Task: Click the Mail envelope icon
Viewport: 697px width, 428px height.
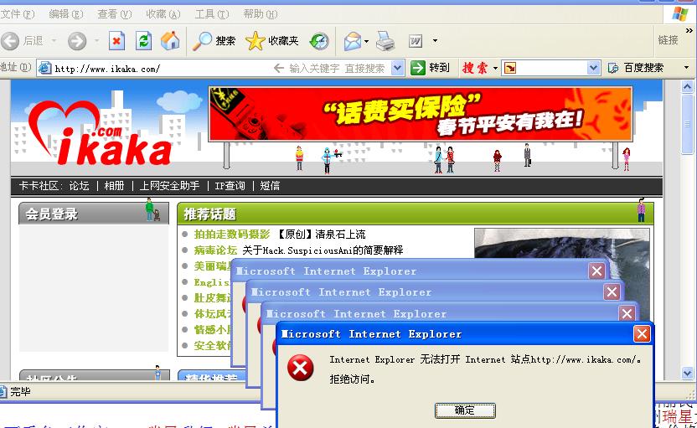Action: tap(353, 41)
